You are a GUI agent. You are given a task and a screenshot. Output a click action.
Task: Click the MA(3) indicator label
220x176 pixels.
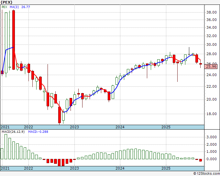pyautogui.click(x=14, y=7)
